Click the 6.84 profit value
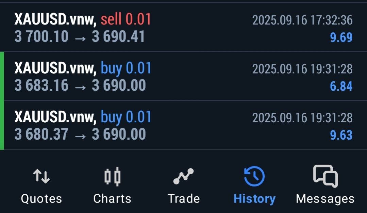The height and width of the screenshot is (213, 367). pos(341,86)
